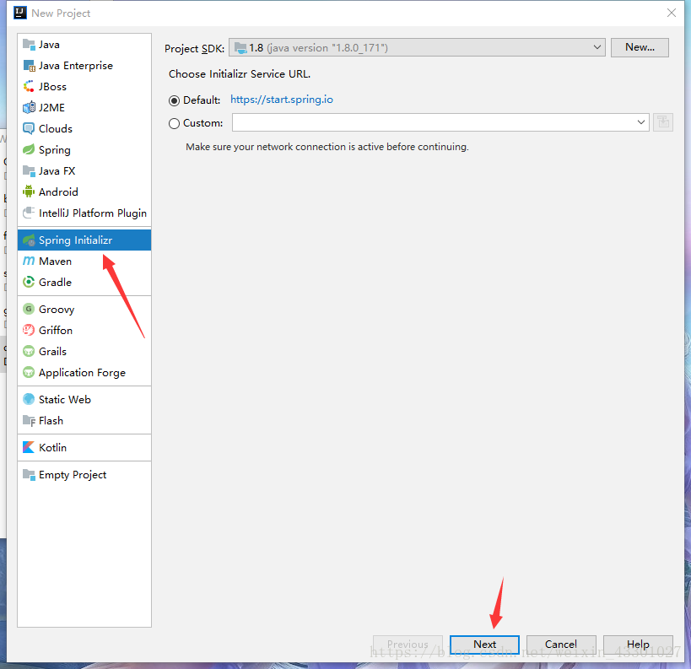This screenshot has width=691, height=669.
Task: Select the Spring Initializr list entry
Action: point(84,240)
